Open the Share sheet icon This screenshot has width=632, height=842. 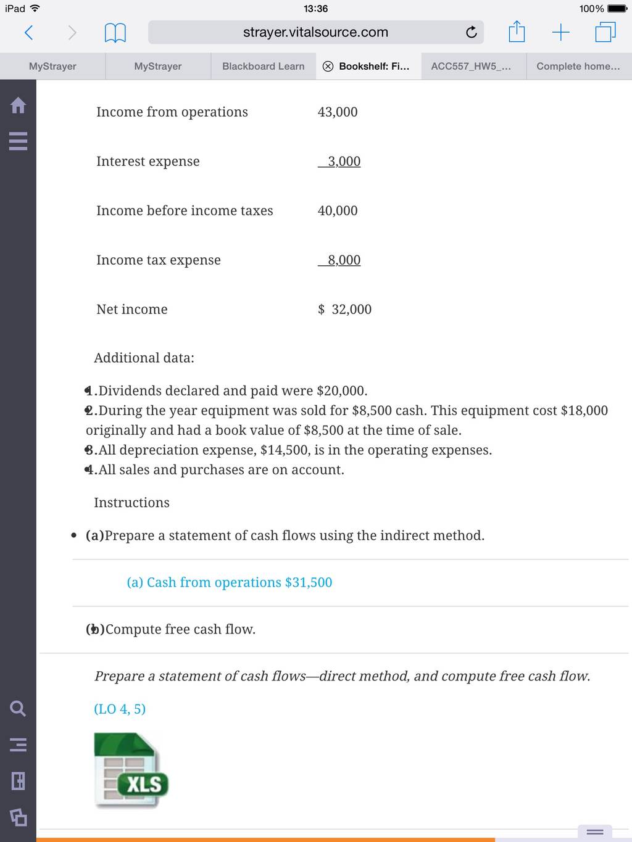click(x=517, y=31)
